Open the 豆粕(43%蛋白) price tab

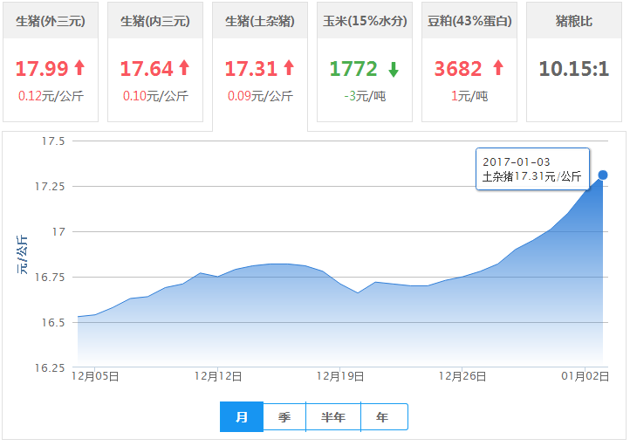469,62
